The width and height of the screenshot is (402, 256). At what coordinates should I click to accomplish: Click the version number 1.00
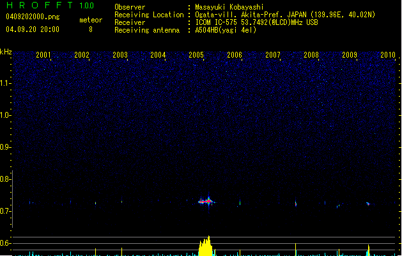click(85, 6)
